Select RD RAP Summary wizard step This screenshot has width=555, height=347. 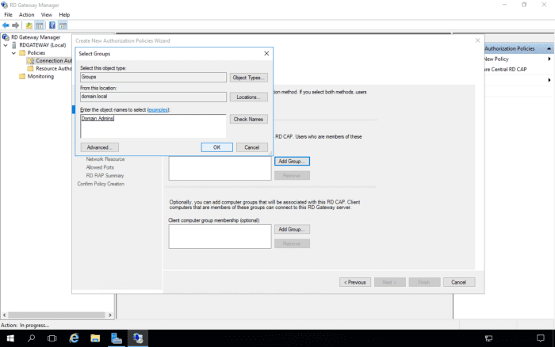click(105, 175)
